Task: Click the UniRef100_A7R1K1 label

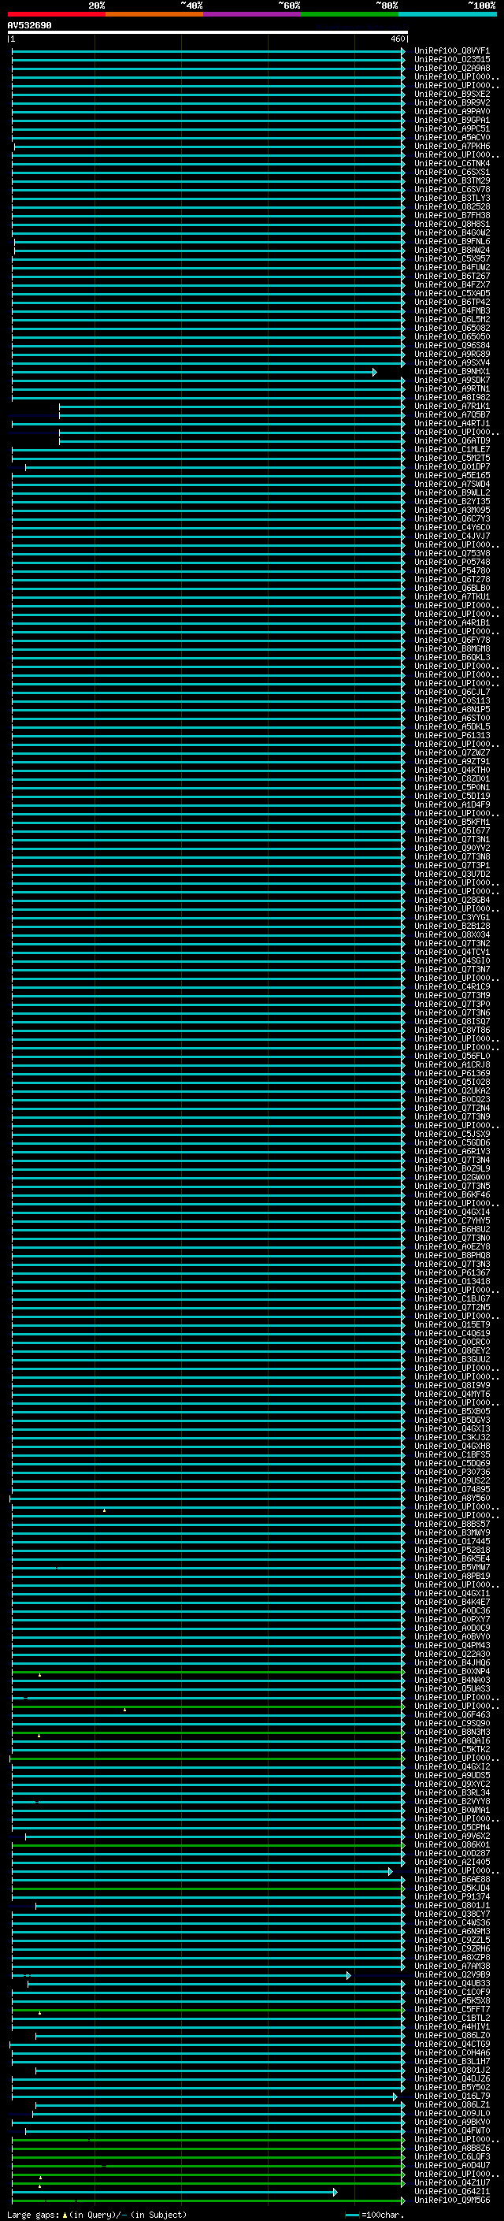Action: (x=451, y=406)
